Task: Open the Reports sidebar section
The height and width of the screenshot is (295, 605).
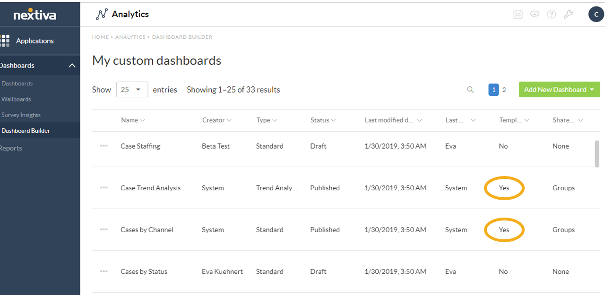Action: pyautogui.click(x=11, y=148)
